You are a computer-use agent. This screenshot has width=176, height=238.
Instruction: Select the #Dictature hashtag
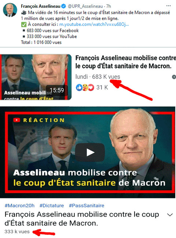pyautogui.click(x=52, y=206)
